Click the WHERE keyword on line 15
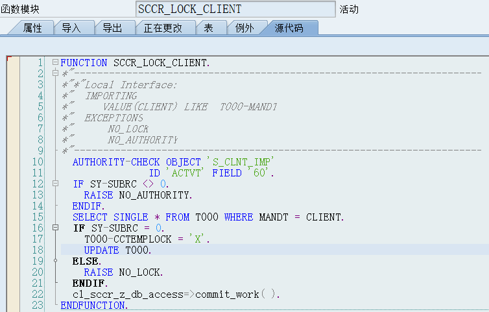 (x=239, y=217)
